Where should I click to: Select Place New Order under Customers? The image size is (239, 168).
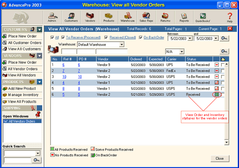point(22,36)
